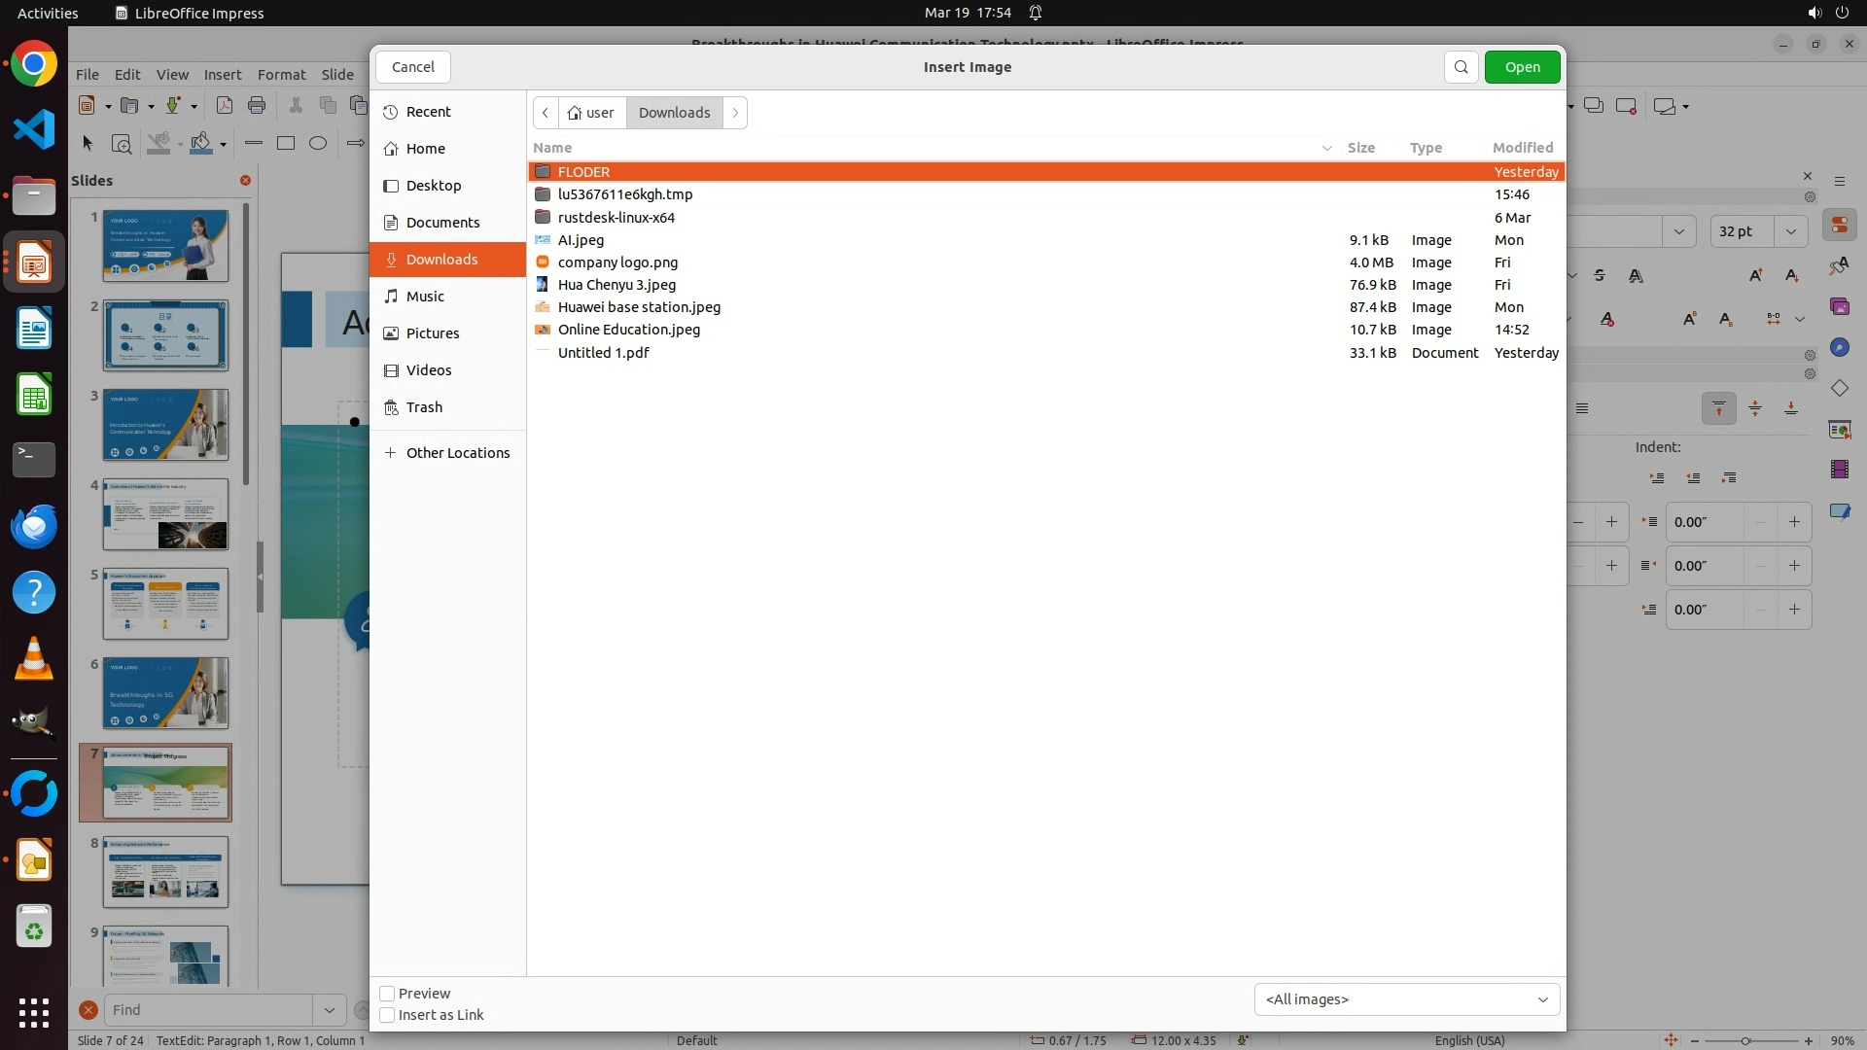
Task: Click the align top vertical icon
Action: point(1718,408)
